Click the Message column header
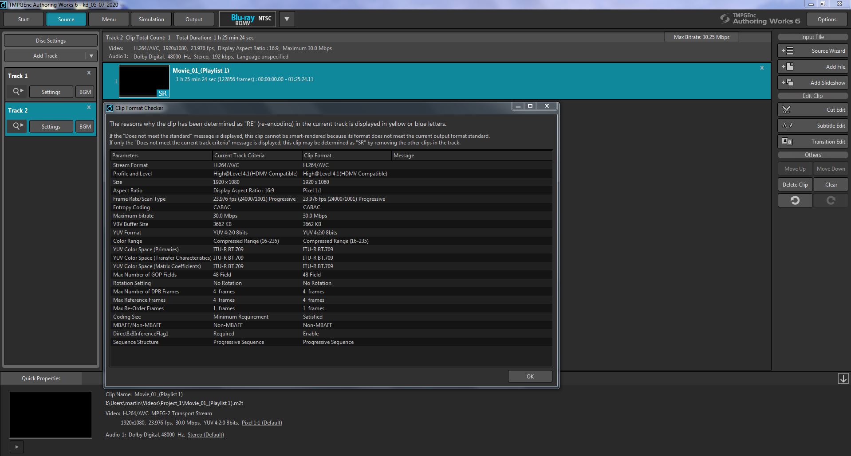 click(x=472, y=156)
